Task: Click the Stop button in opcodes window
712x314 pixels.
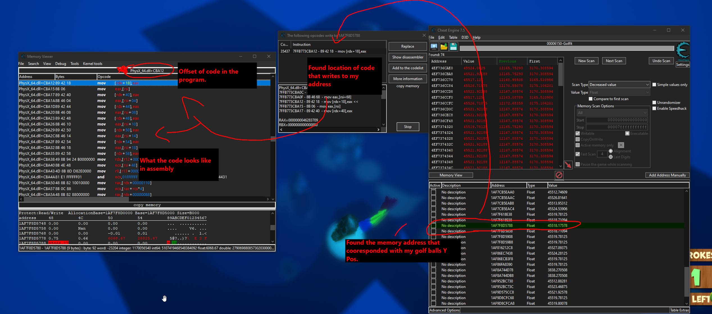Action: point(408,127)
